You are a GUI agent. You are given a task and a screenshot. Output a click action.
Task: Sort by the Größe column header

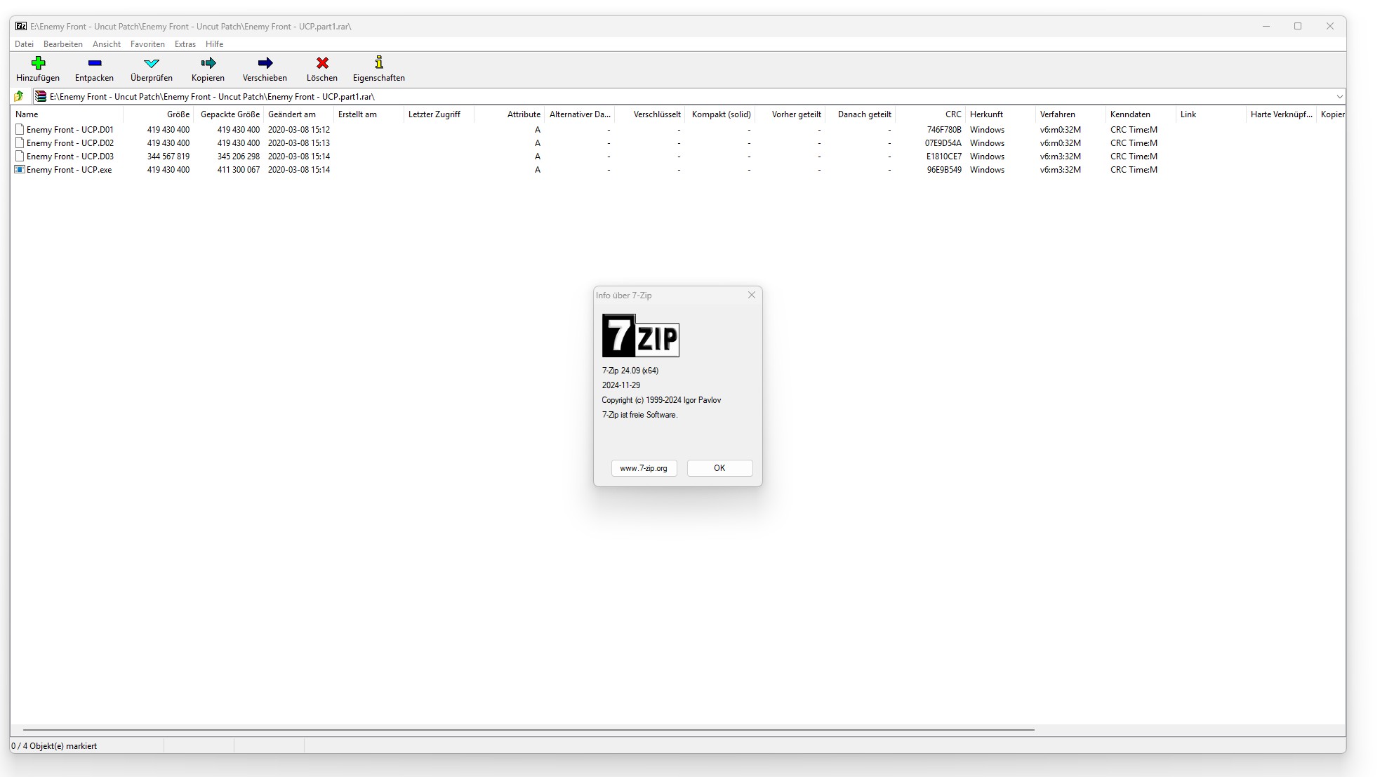(158, 114)
